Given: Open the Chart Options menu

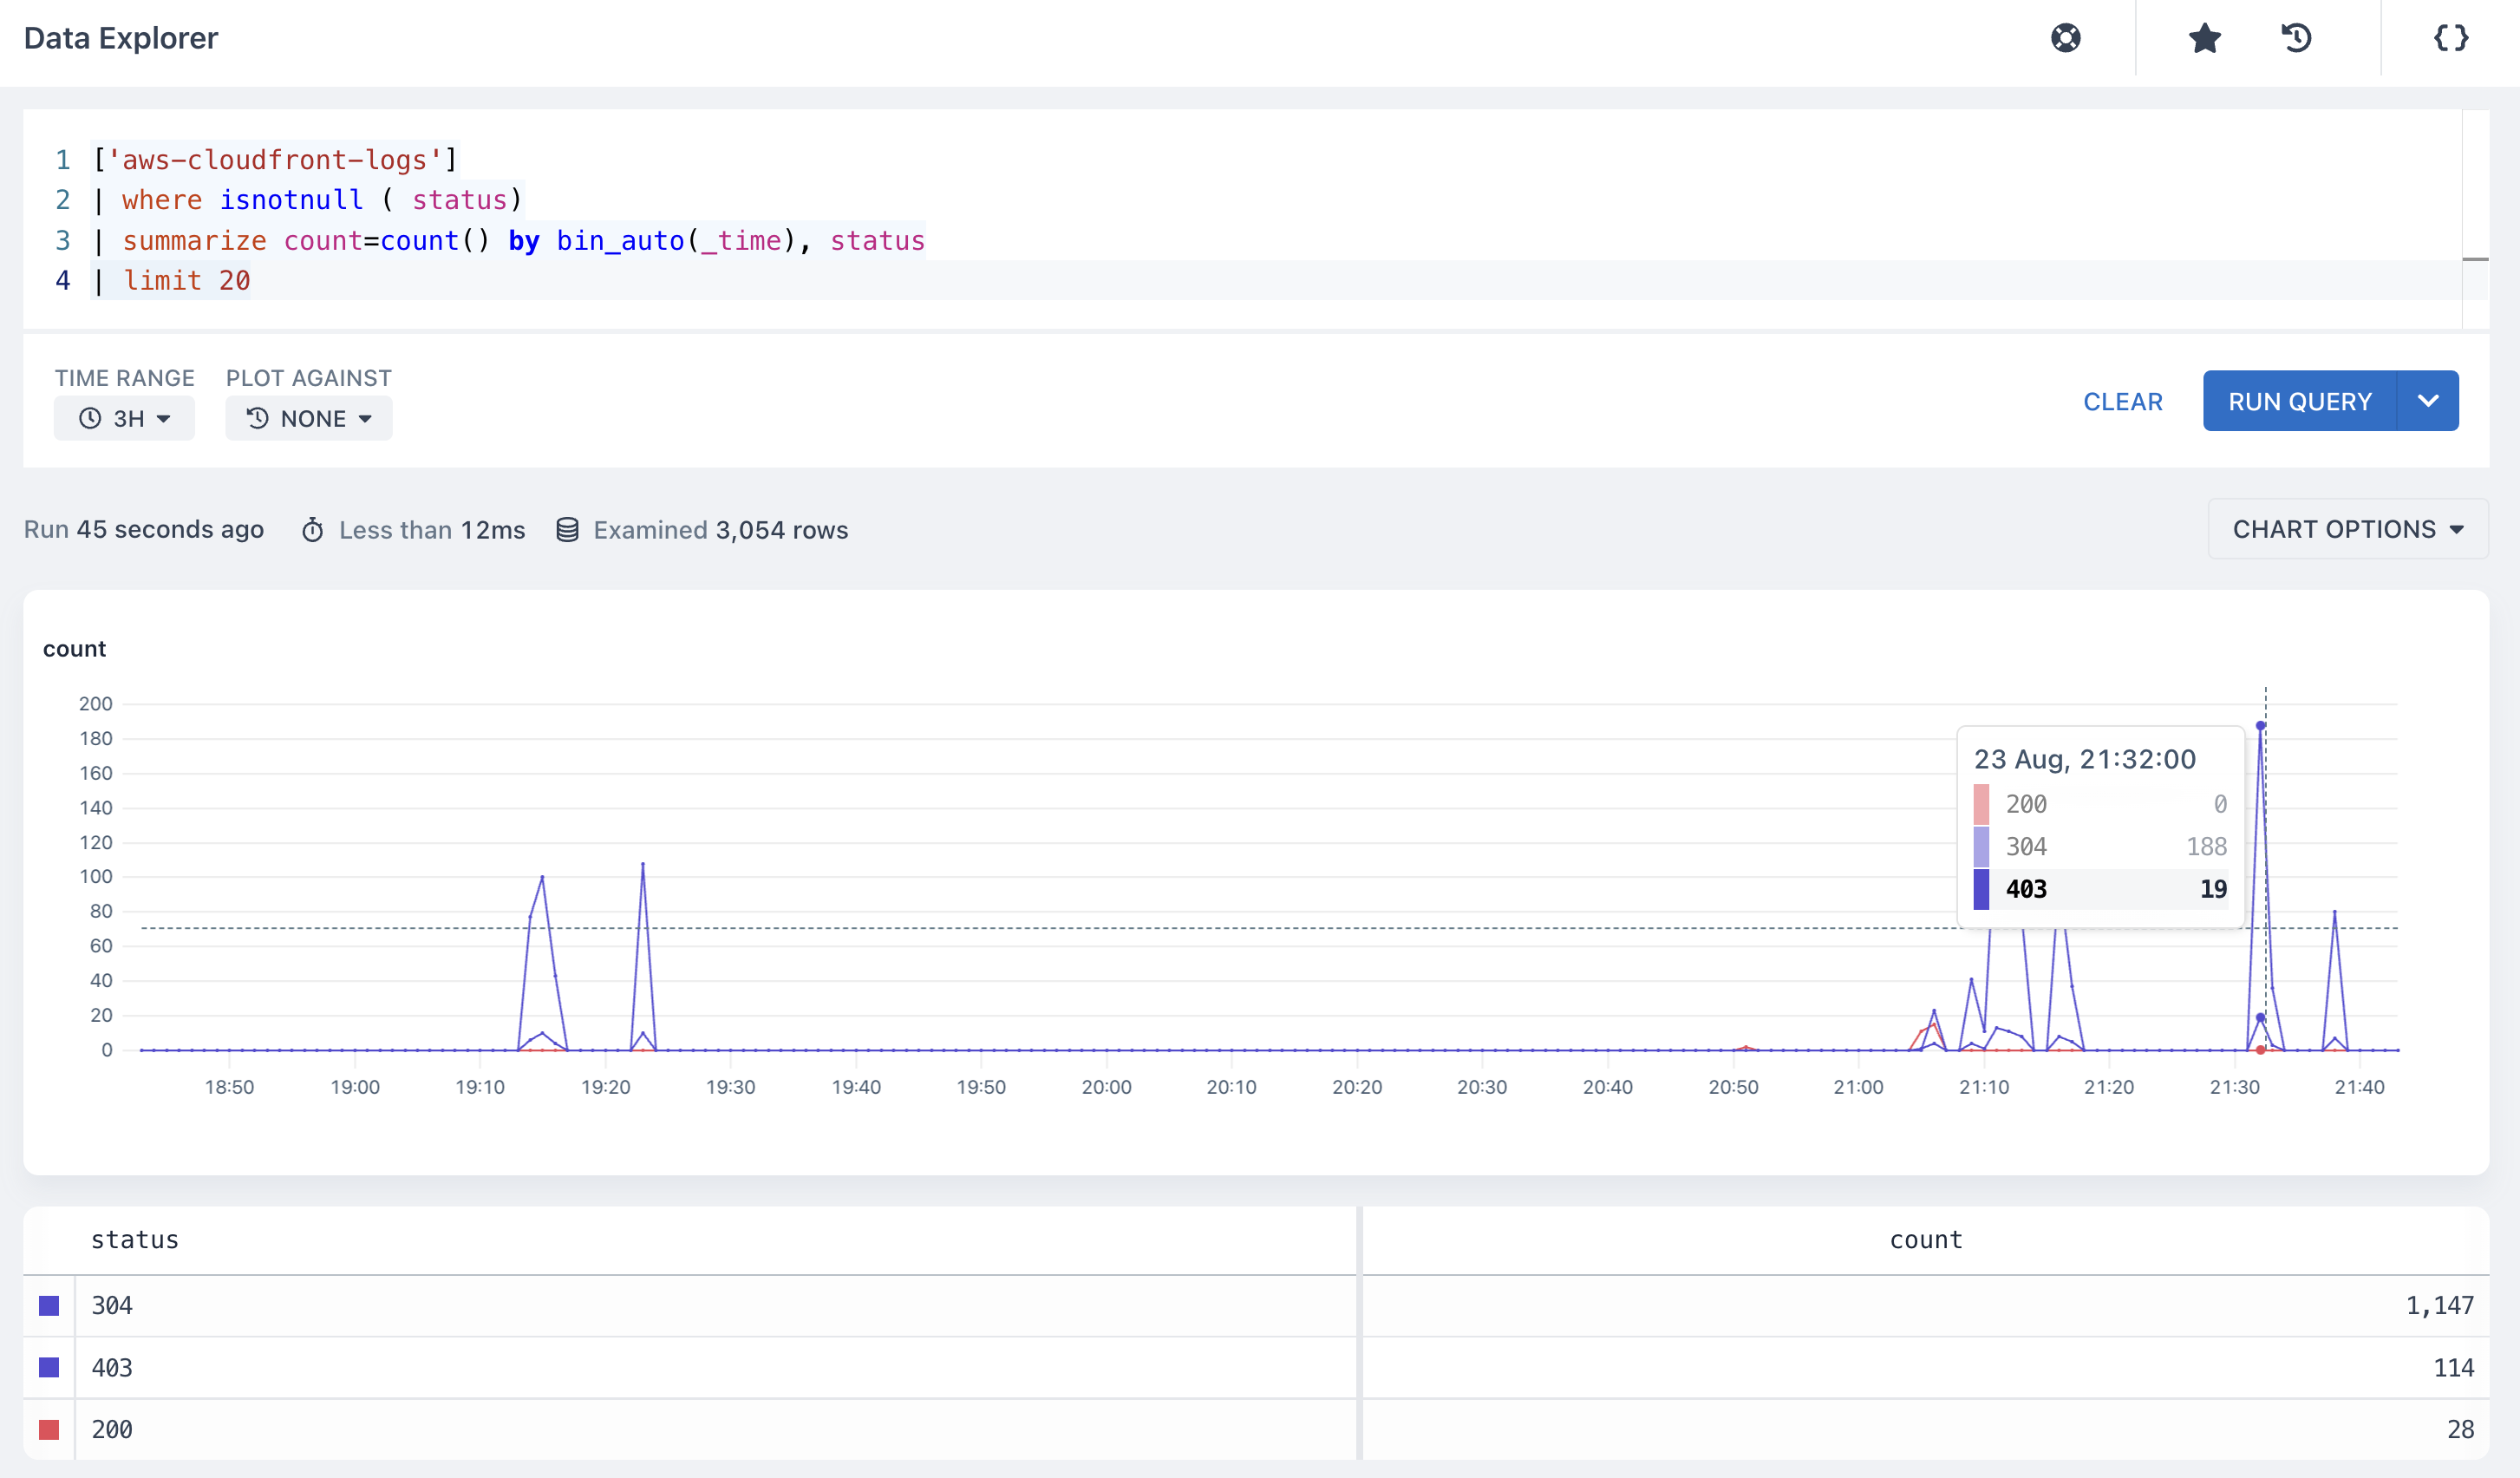Looking at the screenshot, I should coord(2347,529).
